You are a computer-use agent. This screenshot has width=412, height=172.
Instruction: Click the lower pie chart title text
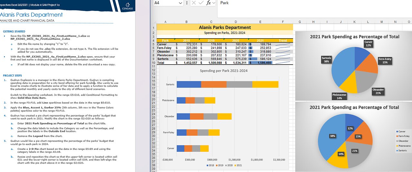coord(354,107)
